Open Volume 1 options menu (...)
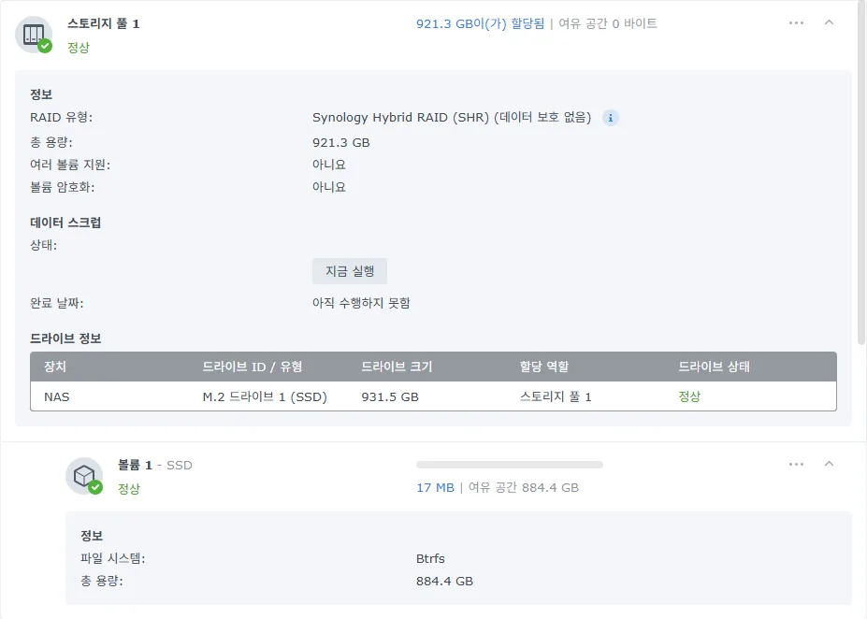This screenshot has width=867, height=619. pyautogui.click(x=796, y=463)
